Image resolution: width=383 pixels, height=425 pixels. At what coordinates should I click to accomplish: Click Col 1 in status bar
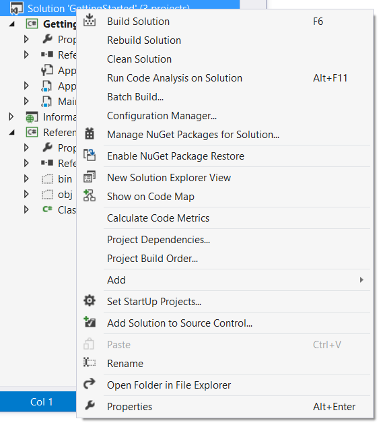(42, 401)
